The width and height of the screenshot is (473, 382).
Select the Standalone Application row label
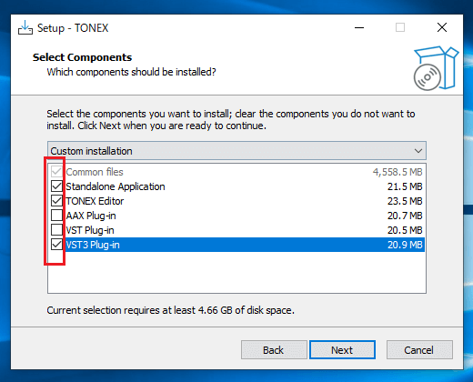[x=116, y=186]
